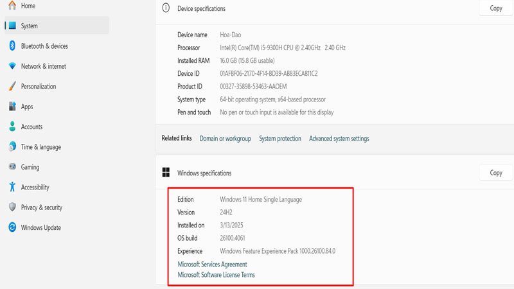514x289 pixels.
Task: Click the Windows Feature Experience Pack value
Action: 278,251
